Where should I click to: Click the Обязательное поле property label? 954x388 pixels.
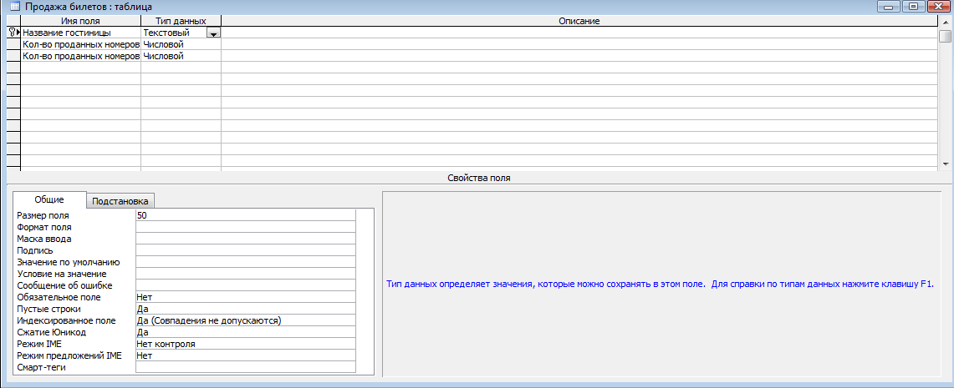point(59,297)
